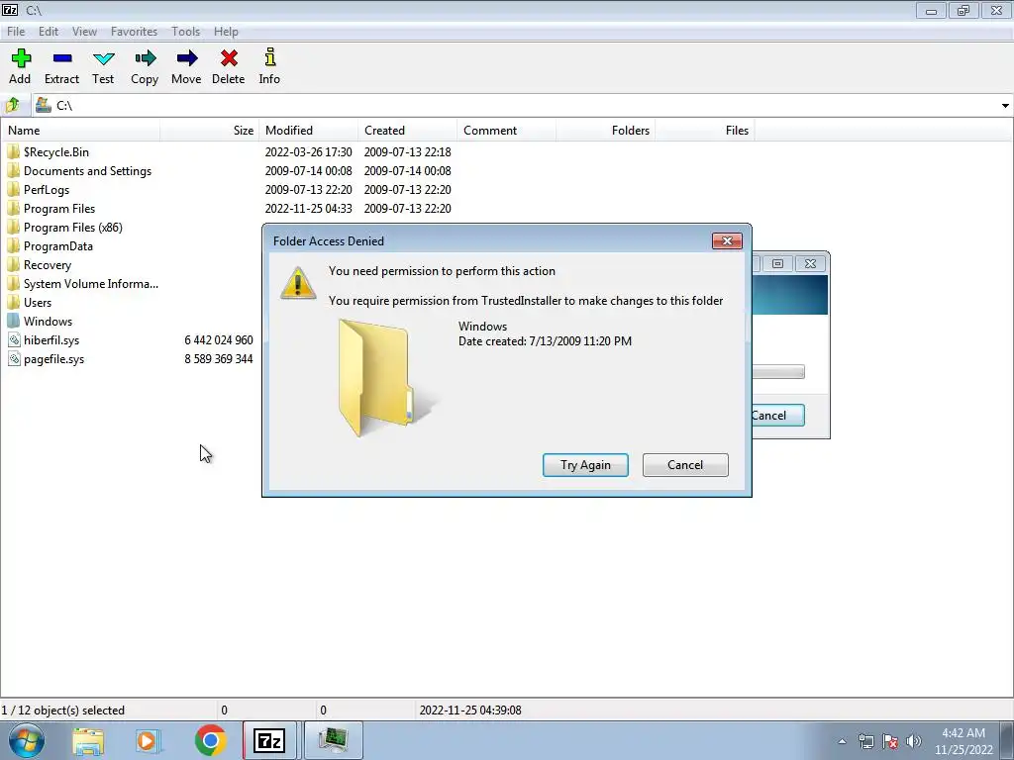Open the Windows Start button
Screen dimensions: 1014x760
tap(27, 740)
